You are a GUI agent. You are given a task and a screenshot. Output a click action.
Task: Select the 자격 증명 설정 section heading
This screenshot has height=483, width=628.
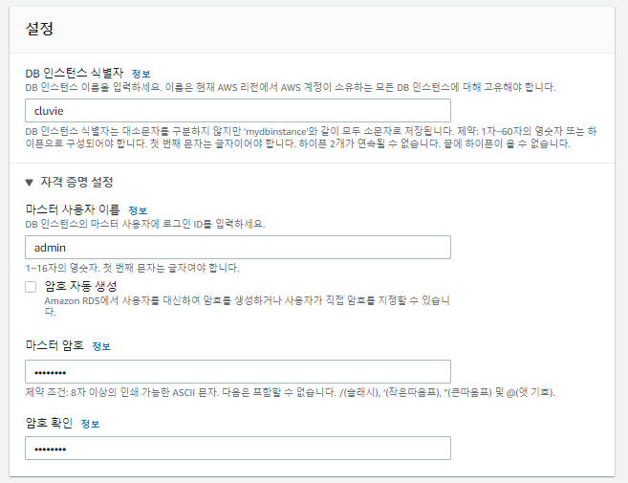pos(76,182)
